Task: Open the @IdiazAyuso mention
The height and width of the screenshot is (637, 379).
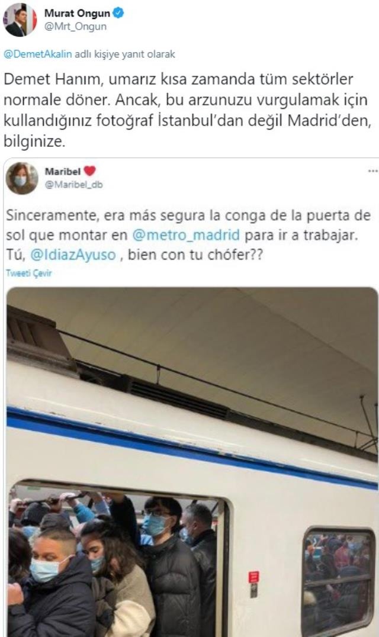Action: 73,255
